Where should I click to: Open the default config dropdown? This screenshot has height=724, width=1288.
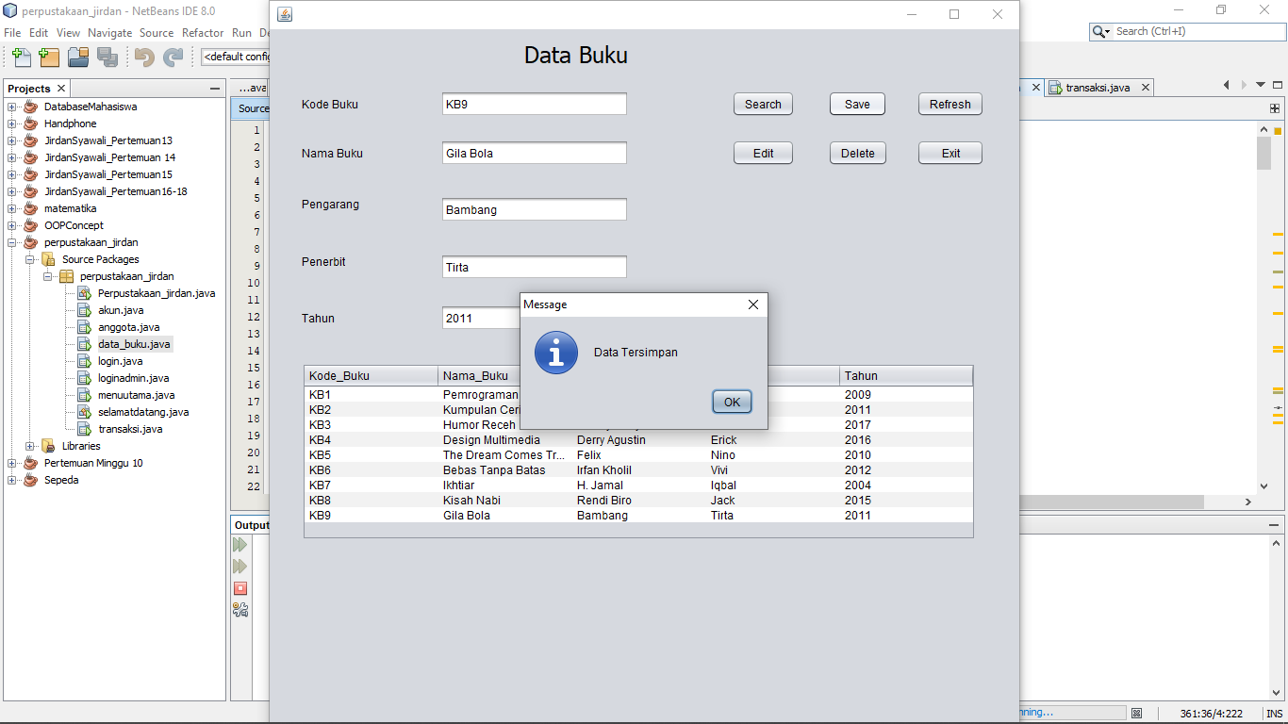click(x=234, y=57)
